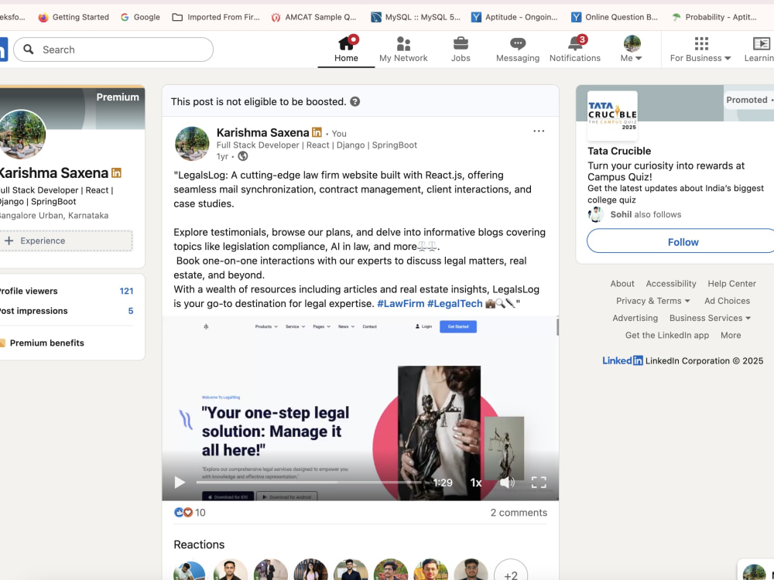Open the 2 comments link
Screen dimensions: 774x580
click(519, 513)
